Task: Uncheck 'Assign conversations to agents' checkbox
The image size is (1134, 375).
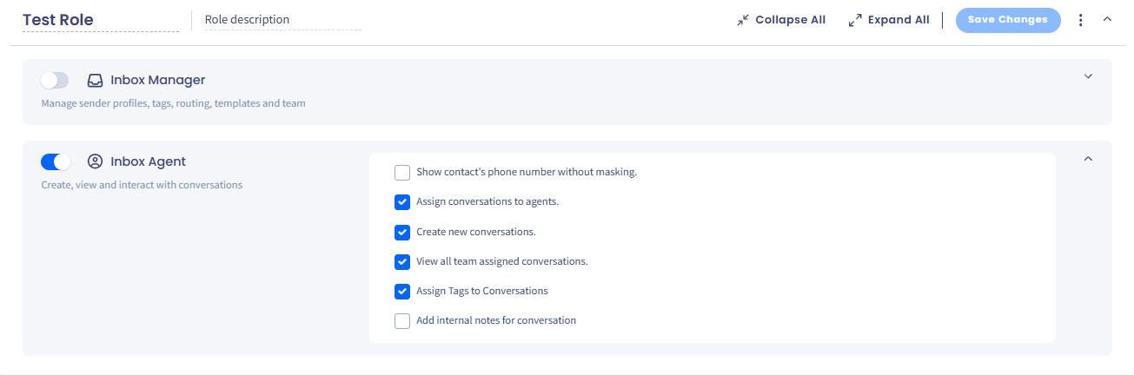Action: point(402,202)
